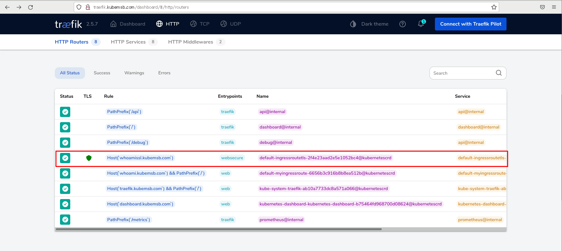Image resolution: width=562 pixels, height=251 pixels.
Task: Click the search magnifier icon
Action: [x=498, y=73]
